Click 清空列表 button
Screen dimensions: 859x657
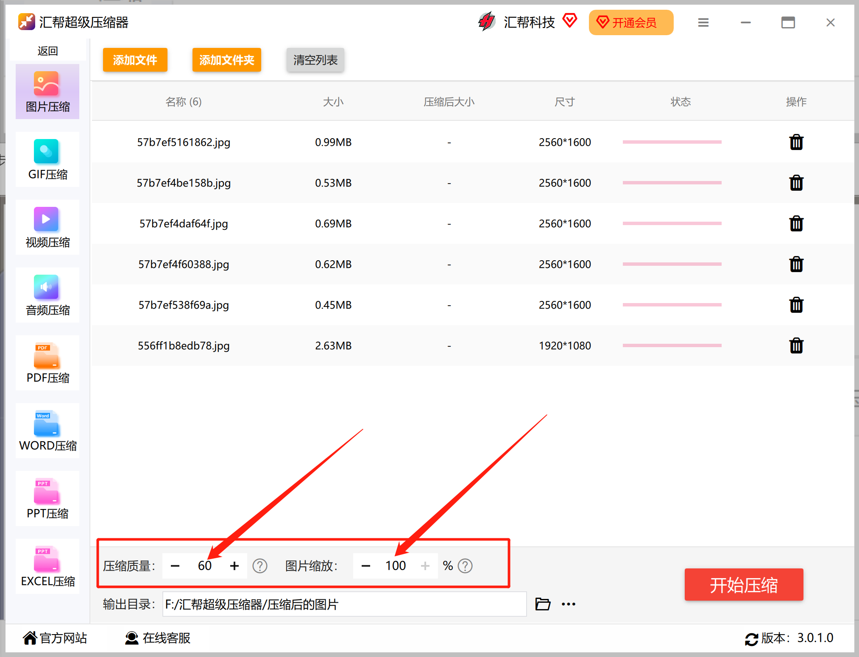click(315, 60)
